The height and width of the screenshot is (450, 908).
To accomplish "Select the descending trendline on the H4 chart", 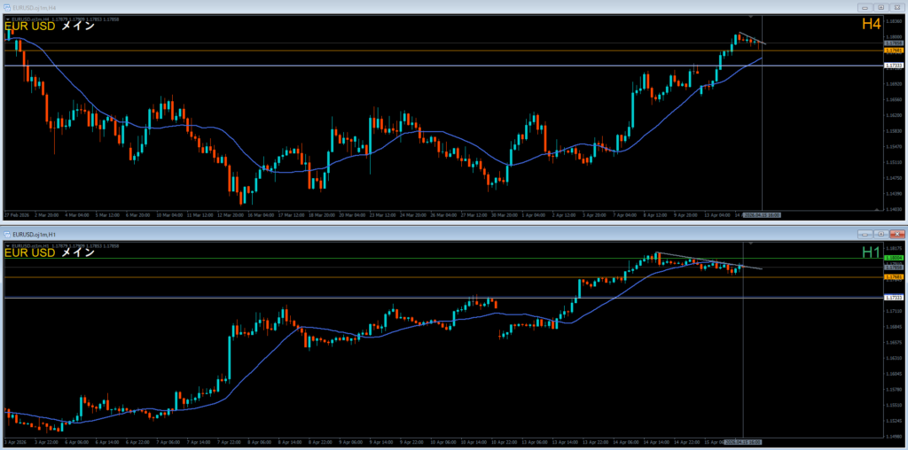I will tap(753, 39).
